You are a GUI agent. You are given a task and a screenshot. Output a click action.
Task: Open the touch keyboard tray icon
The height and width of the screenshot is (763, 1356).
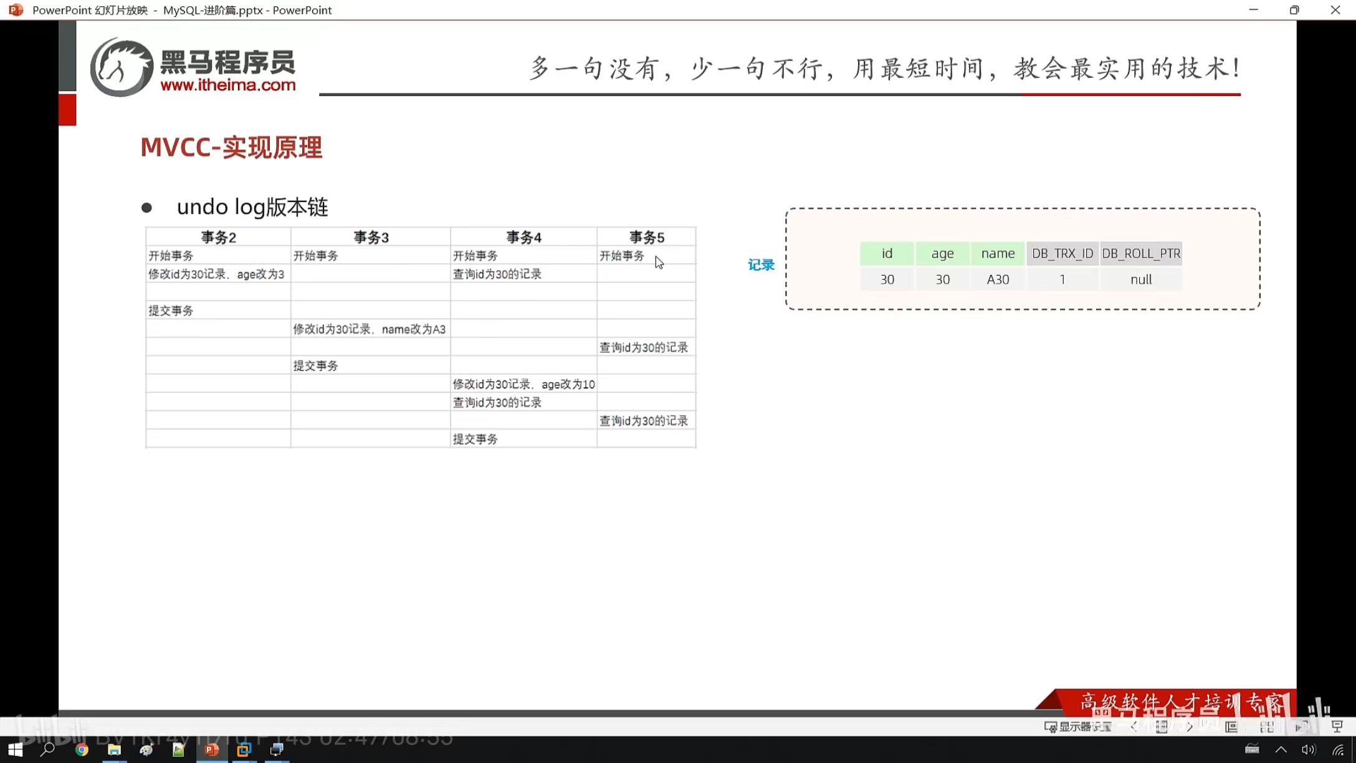[1252, 749]
